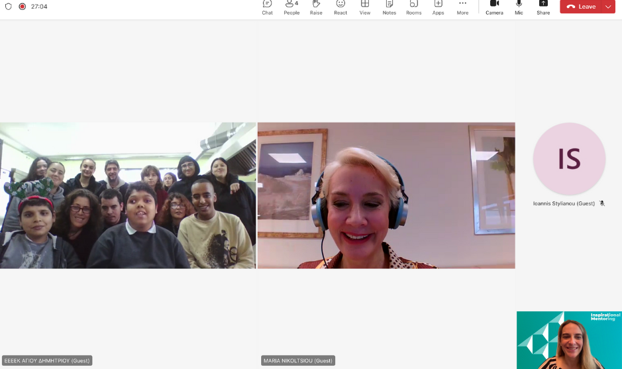Image resolution: width=622 pixels, height=369 pixels.
Task: Open the View layout options
Action: pyautogui.click(x=365, y=7)
